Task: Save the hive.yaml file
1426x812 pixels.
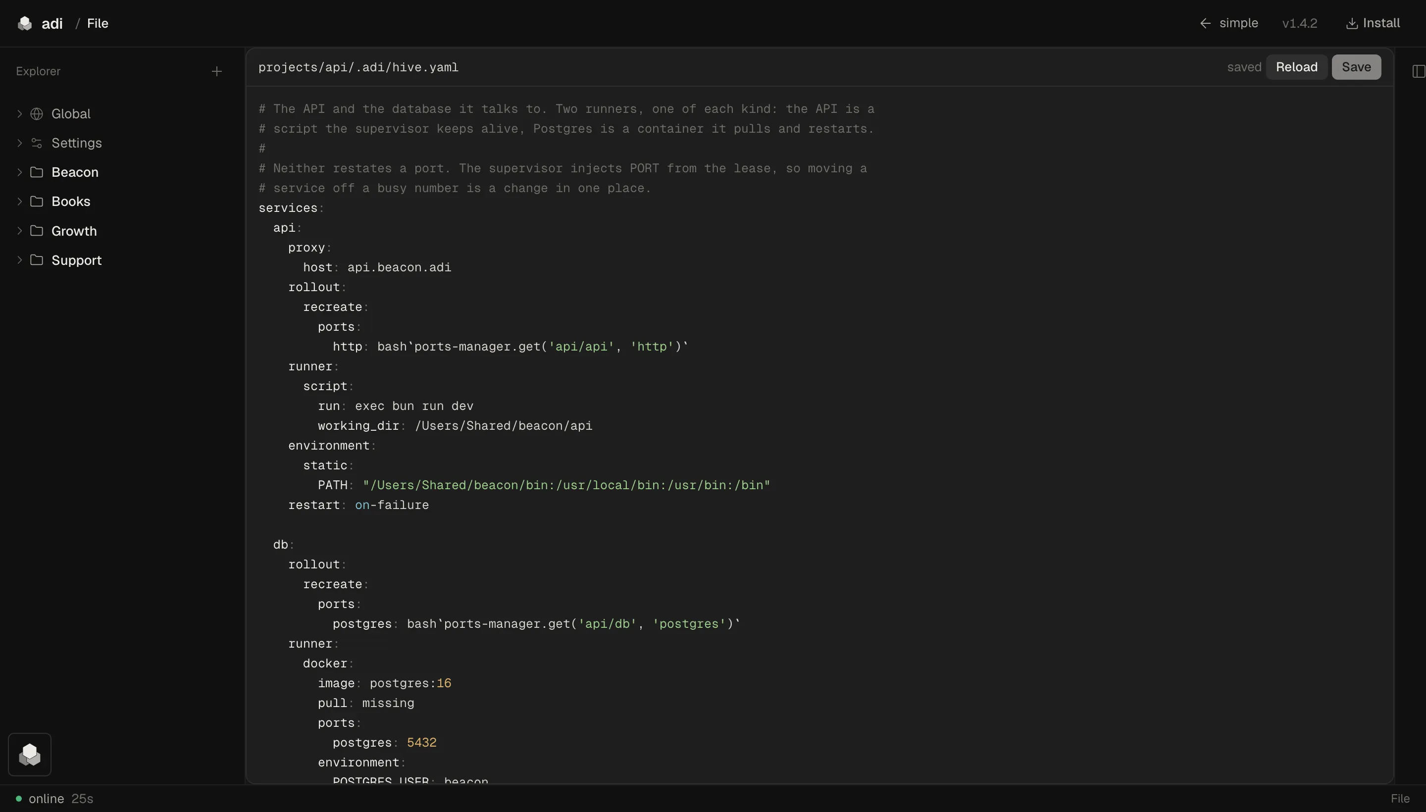Action: pos(1356,67)
